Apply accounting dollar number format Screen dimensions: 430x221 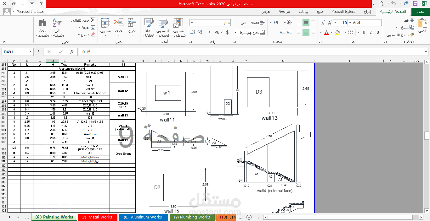click(x=228, y=32)
